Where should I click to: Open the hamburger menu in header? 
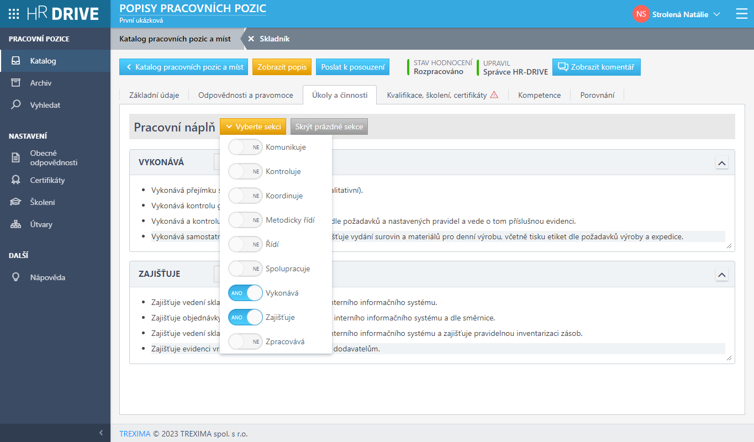[741, 14]
